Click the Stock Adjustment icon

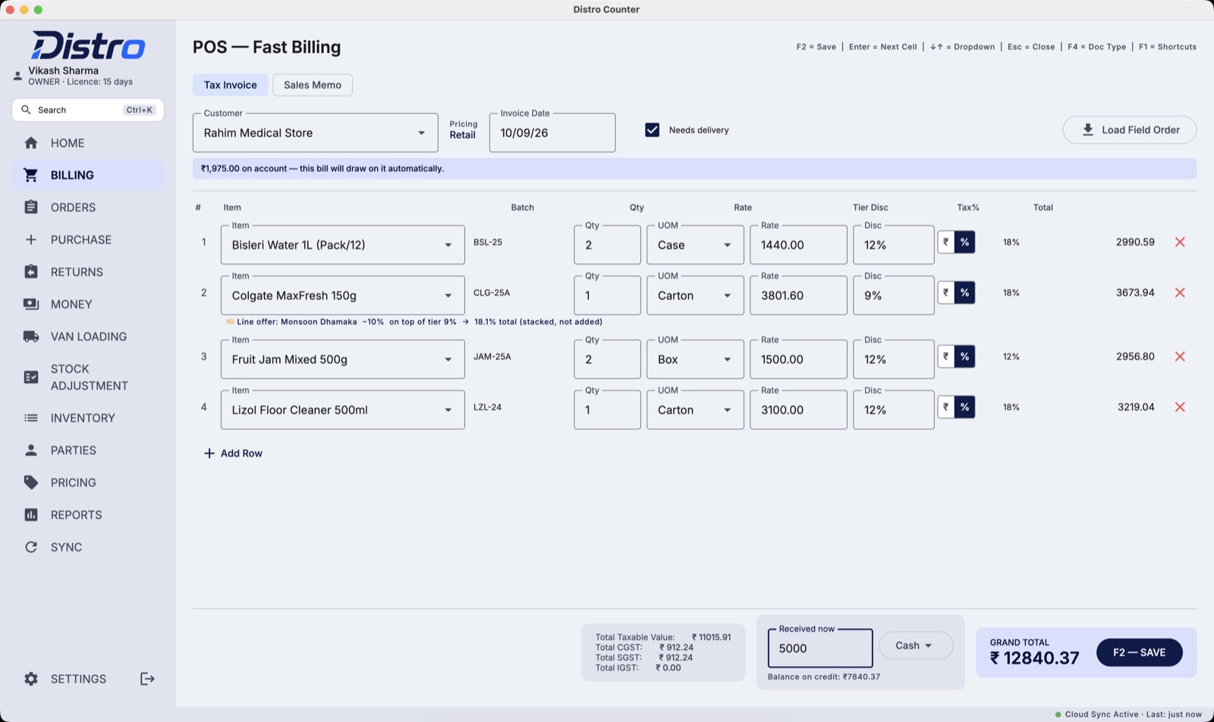(31, 377)
